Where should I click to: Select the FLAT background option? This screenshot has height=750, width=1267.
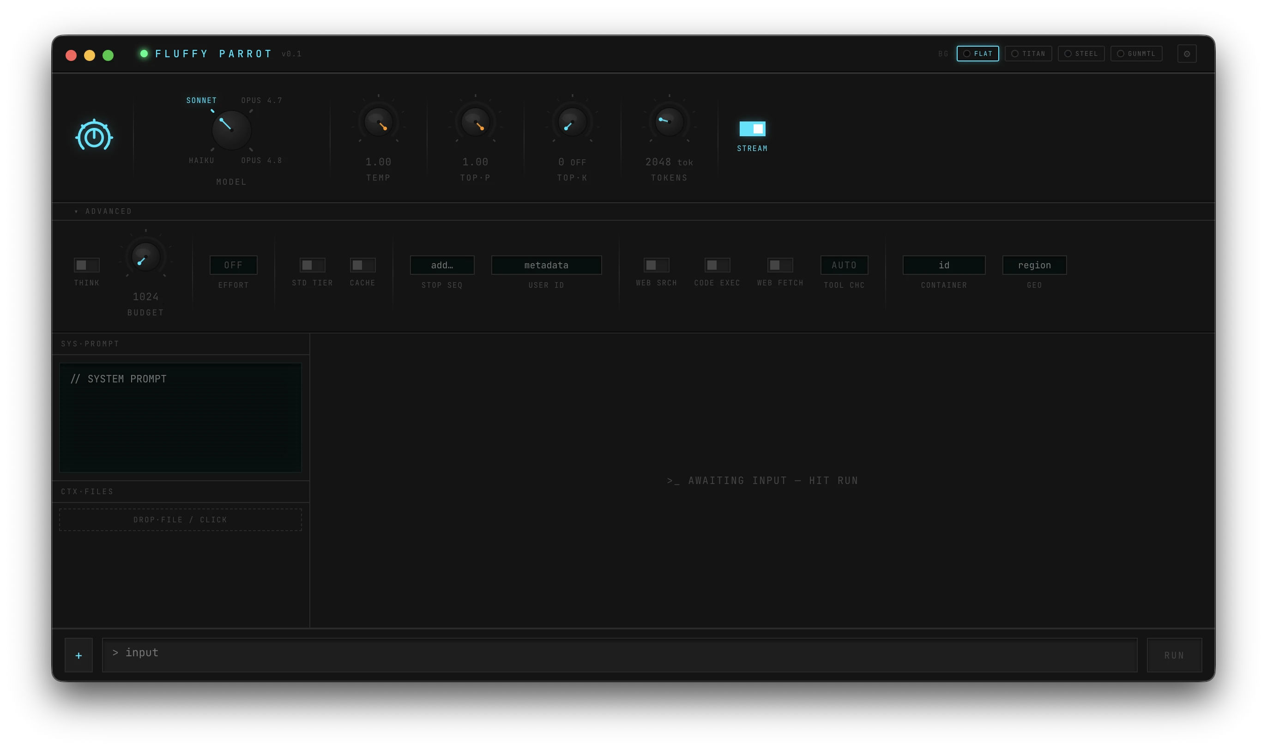(977, 54)
